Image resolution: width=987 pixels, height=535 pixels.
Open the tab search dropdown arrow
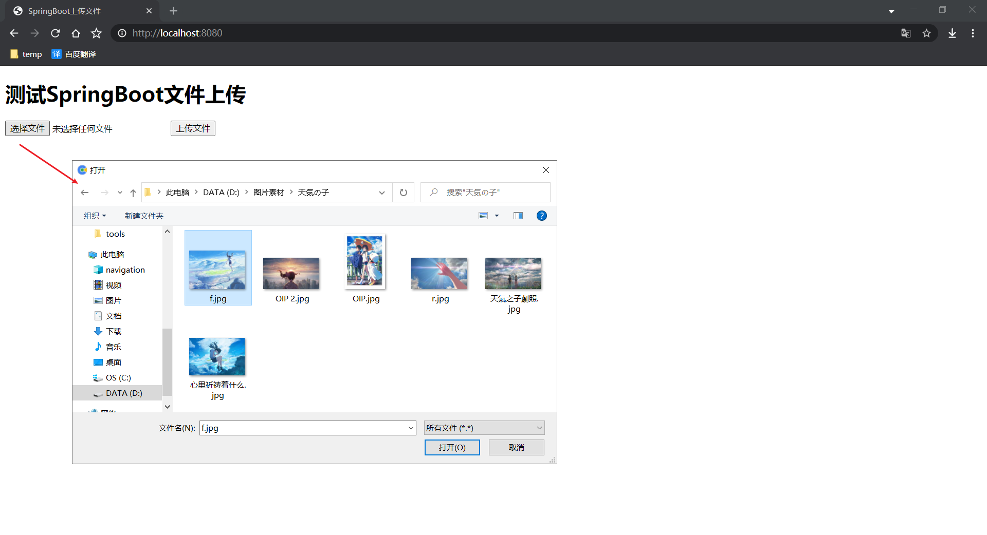tap(891, 11)
